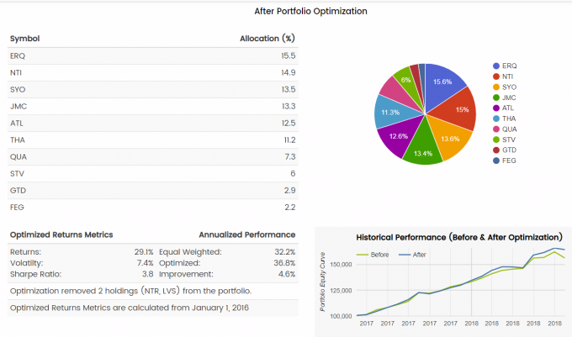Click the 14.9 allocation value

click(289, 73)
